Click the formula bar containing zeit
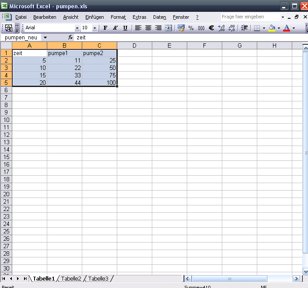 tap(191, 38)
